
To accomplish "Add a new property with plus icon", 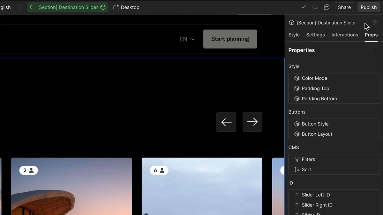I will pyautogui.click(x=375, y=50).
